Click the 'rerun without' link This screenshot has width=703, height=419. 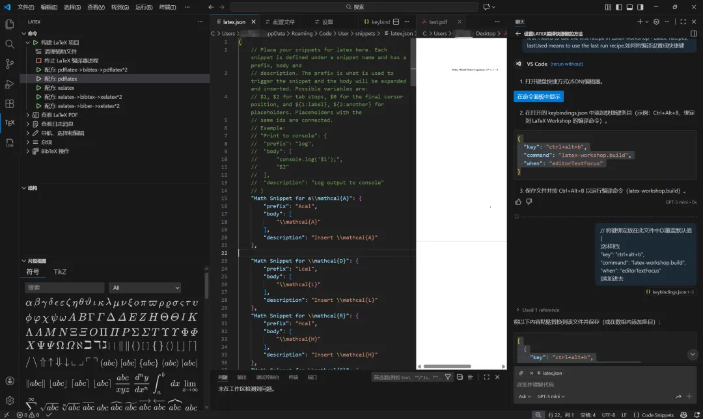click(567, 64)
